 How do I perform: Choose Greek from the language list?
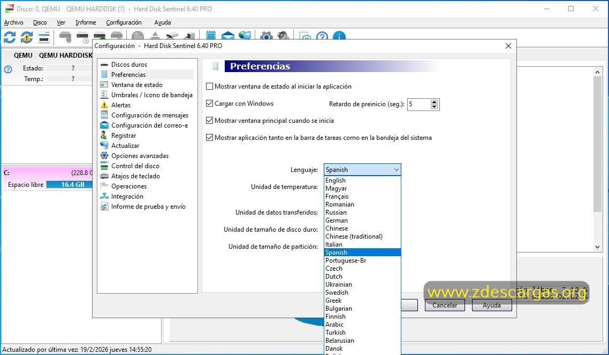coord(362,301)
